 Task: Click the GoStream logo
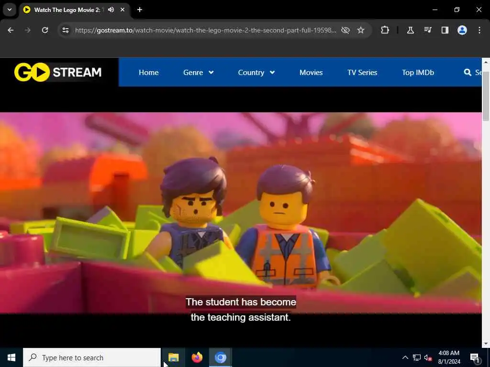(x=58, y=72)
